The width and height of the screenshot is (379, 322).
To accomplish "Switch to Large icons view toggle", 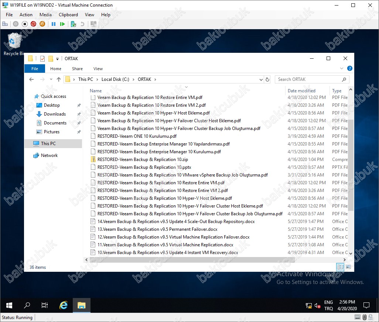I will tap(348, 267).
